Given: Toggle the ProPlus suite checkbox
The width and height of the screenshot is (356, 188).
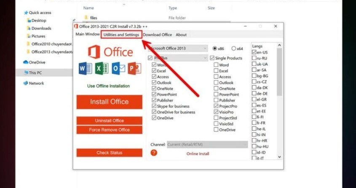Looking at the screenshot, I should 150,58.
